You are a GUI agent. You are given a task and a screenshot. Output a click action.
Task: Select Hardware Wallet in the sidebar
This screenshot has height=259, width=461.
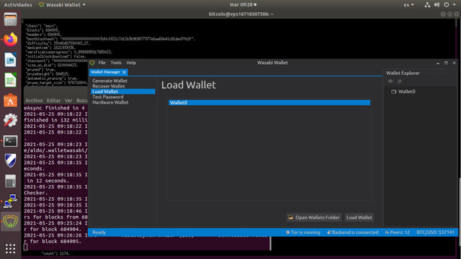(x=110, y=102)
